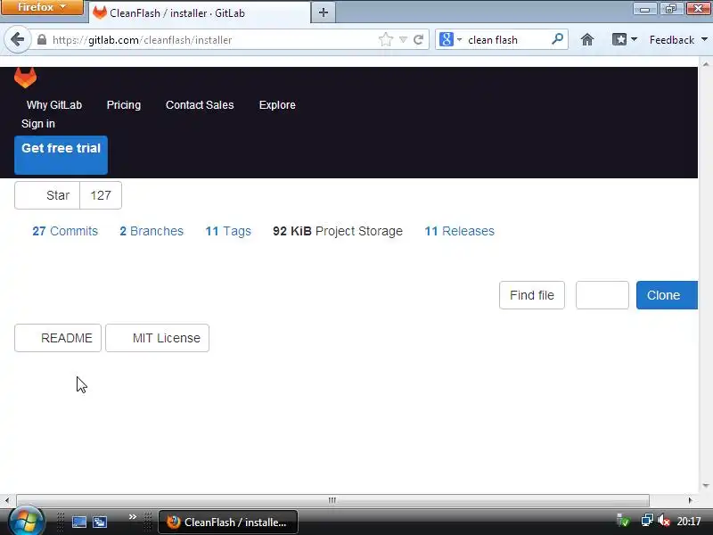Click the horizontal scrollbar thumb
713x535 pixels.
(x=332, y=500)
